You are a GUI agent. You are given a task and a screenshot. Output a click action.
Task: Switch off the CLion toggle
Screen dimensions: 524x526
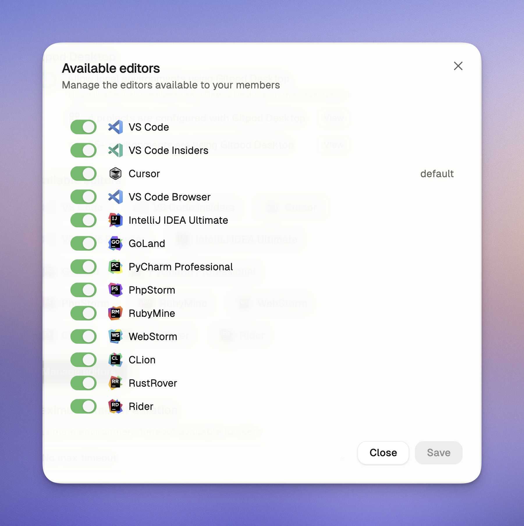coord(84,360)
